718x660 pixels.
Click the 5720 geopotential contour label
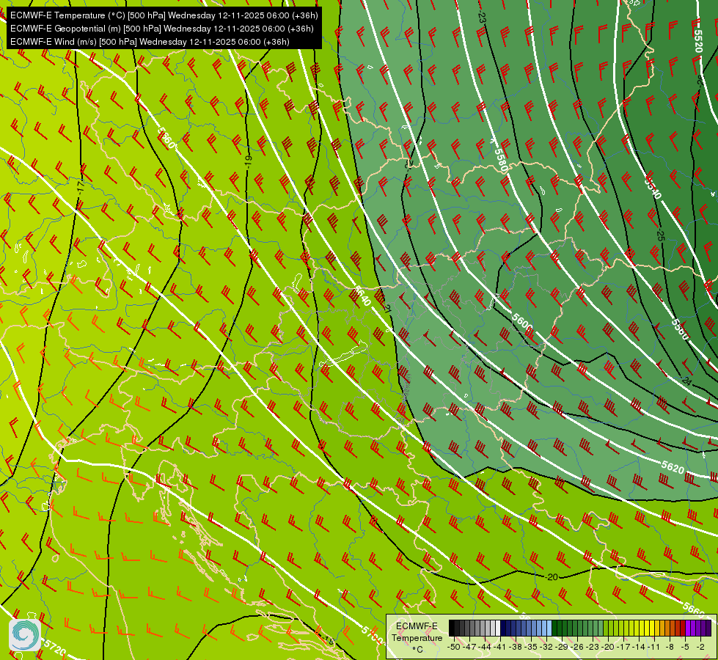coord(55,647)
